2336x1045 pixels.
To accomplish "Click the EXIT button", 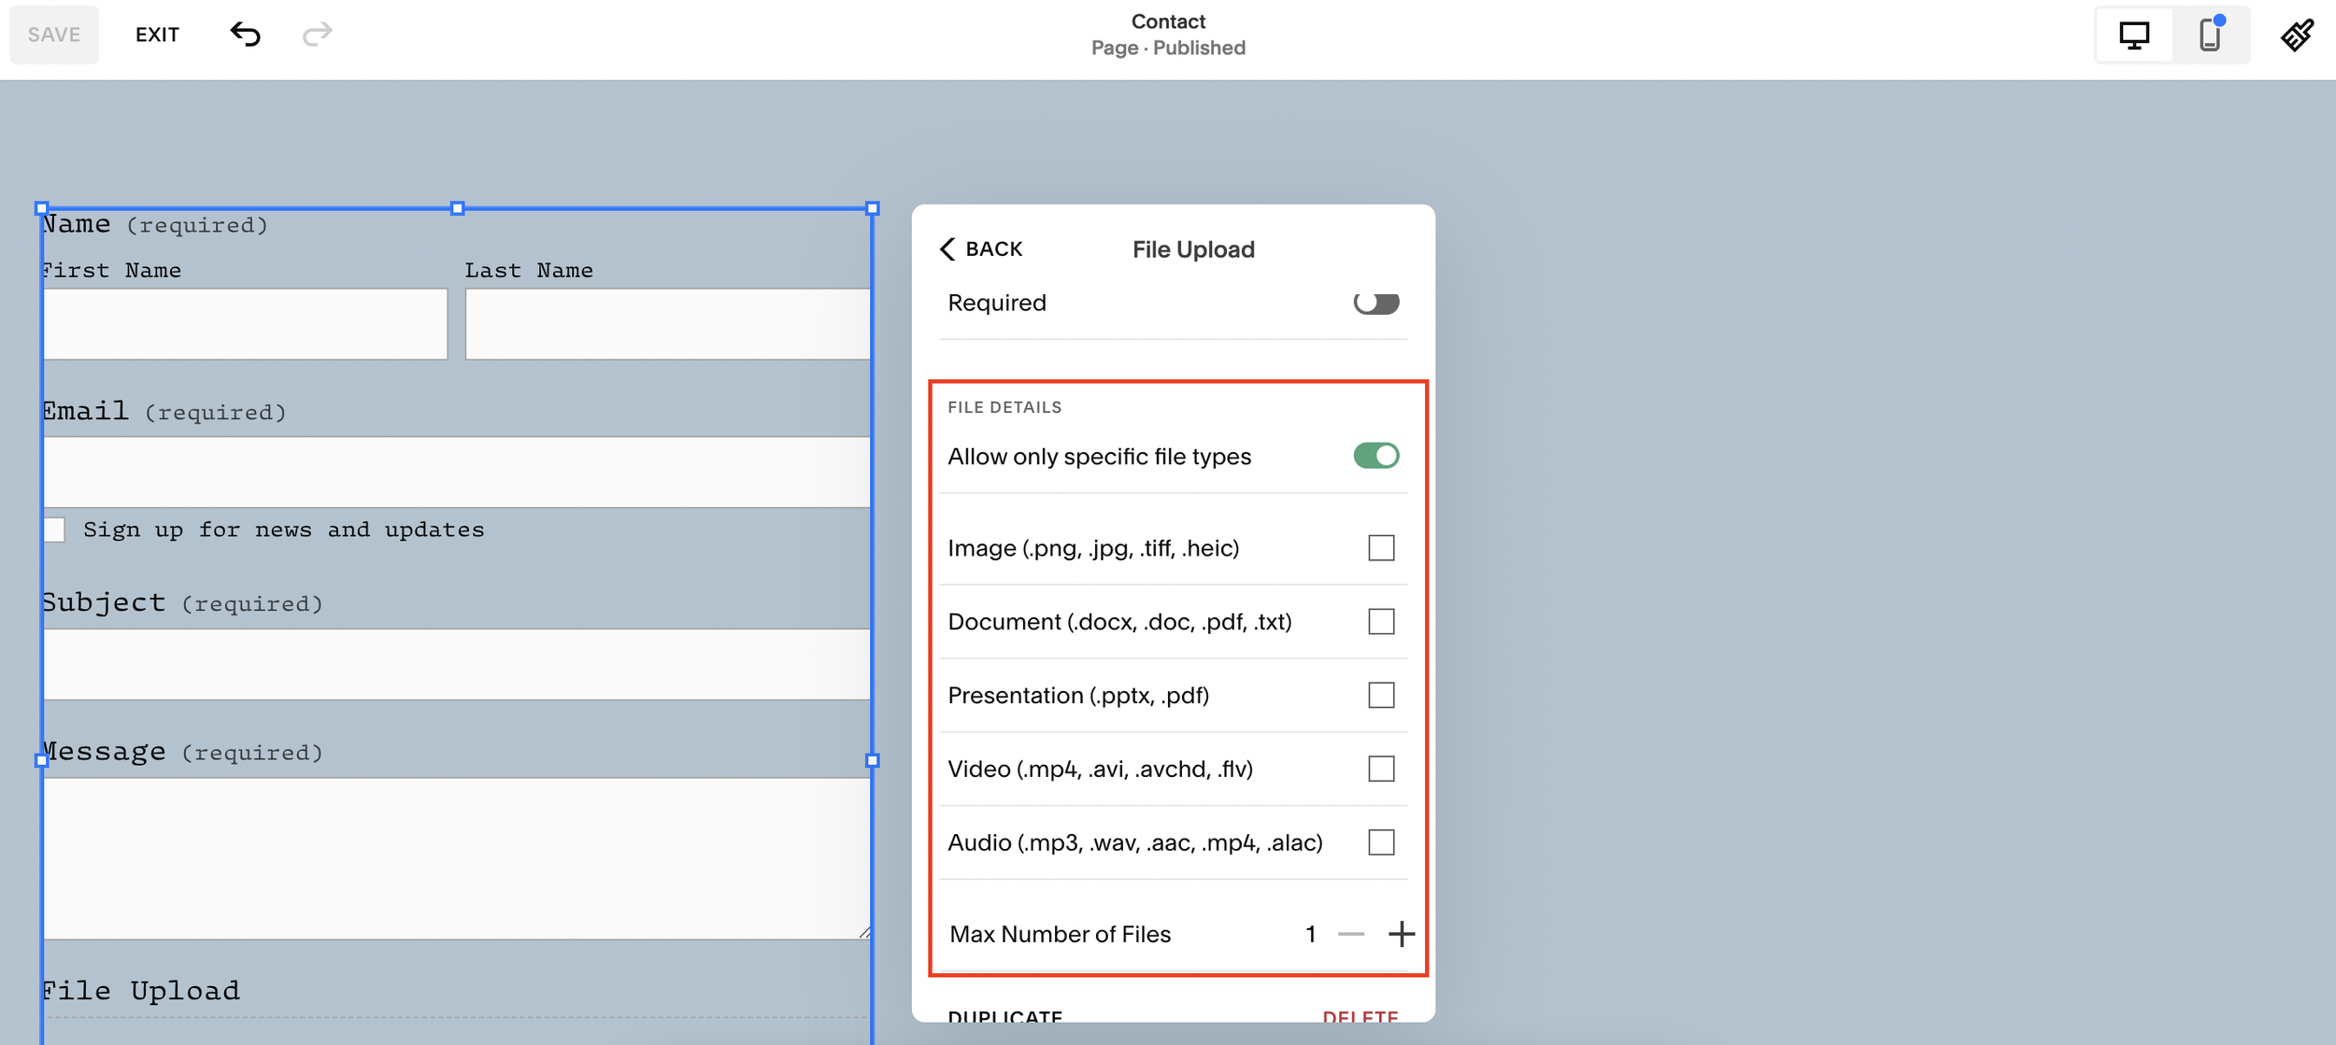I will [157, 35].
